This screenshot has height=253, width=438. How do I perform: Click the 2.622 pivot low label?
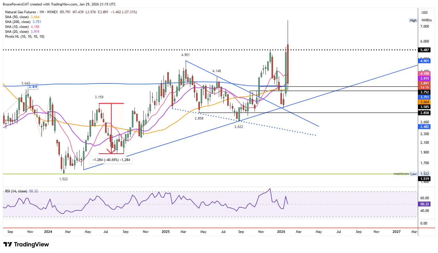point(239,127)
